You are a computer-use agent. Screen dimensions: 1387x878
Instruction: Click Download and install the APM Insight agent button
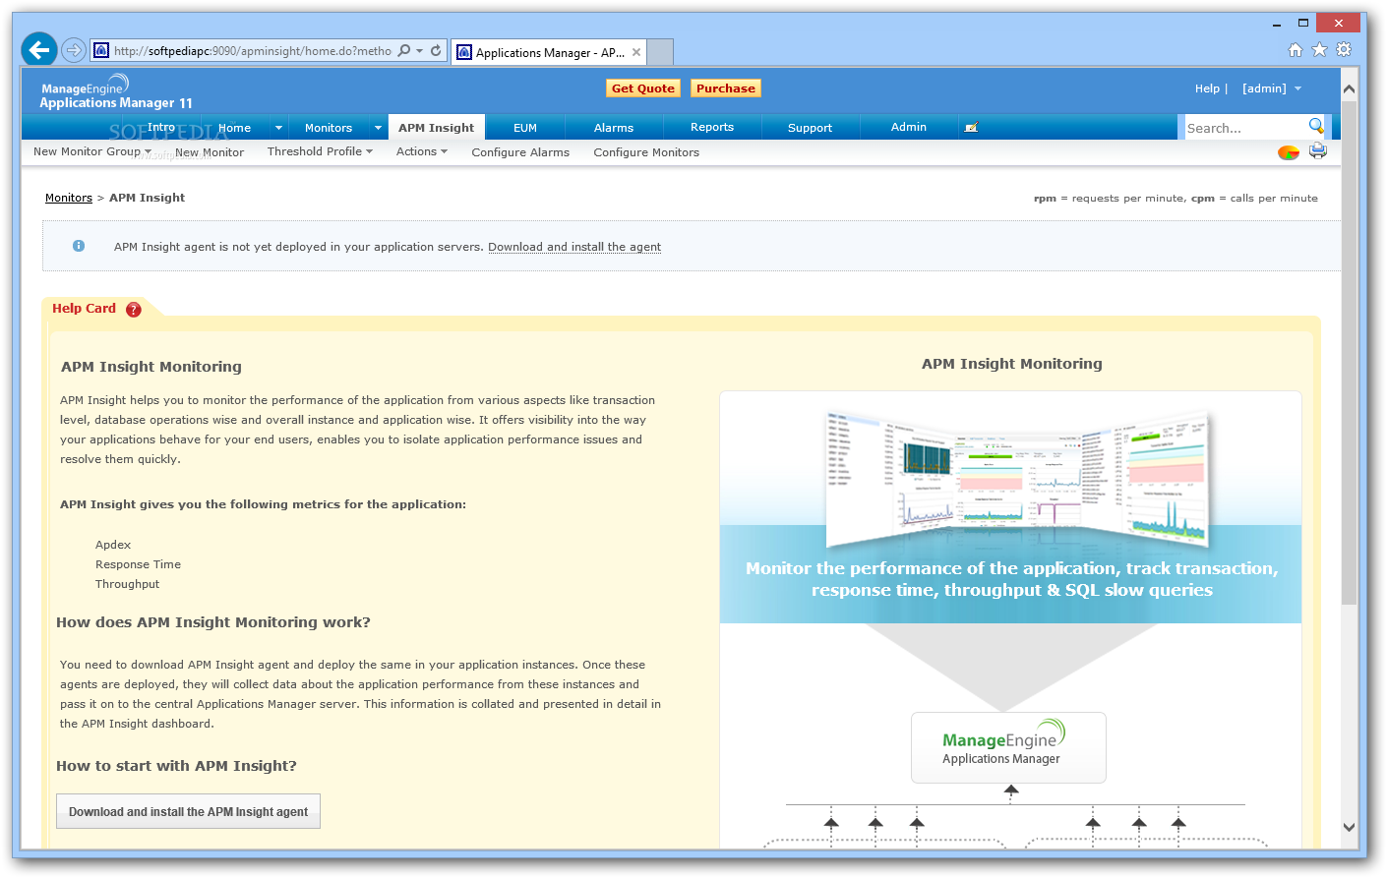click(188, 811)
